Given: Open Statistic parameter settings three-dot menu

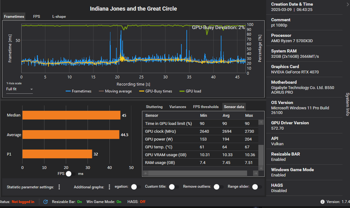Looking at the screenshot, I should pyautogui.click(x=59, y=187).
